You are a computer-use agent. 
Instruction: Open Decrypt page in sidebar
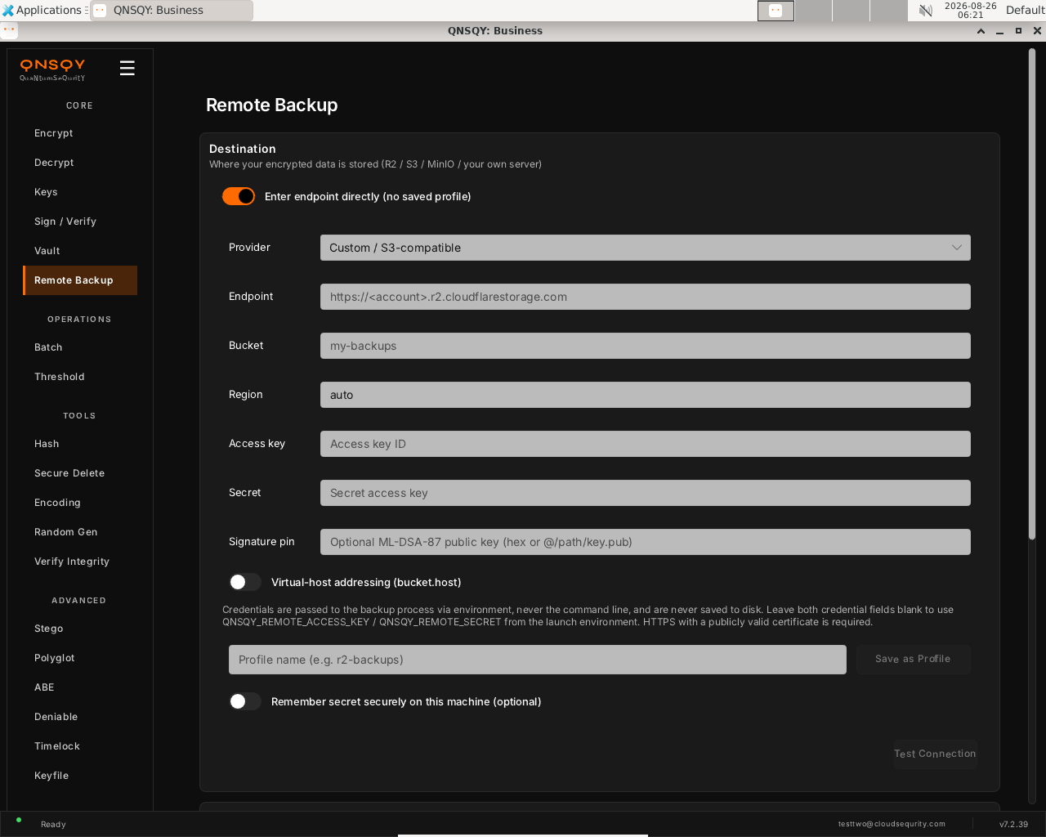[x=80, y=163]
